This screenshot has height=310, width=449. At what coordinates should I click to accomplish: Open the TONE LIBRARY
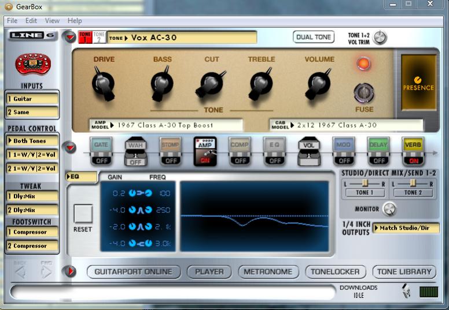pos(404,272)
